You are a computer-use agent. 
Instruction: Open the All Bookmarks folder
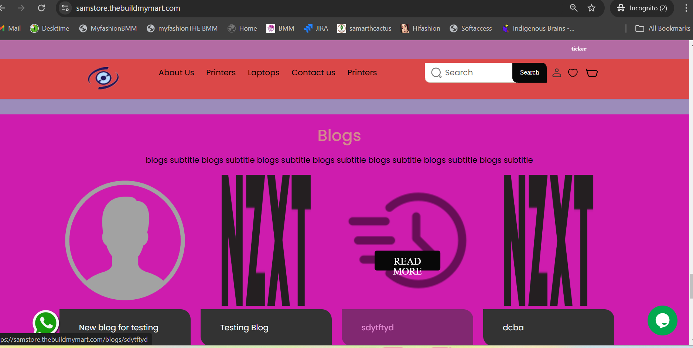(x=663, y=28)
